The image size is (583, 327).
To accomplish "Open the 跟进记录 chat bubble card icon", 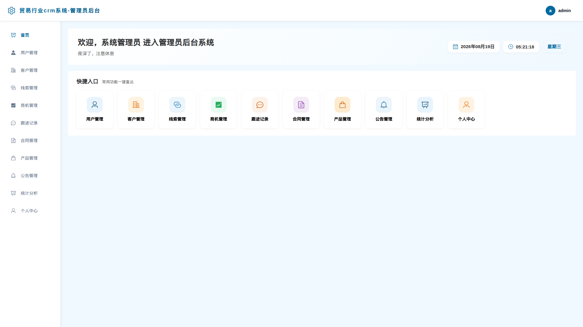I will click(x=260, y=105).
